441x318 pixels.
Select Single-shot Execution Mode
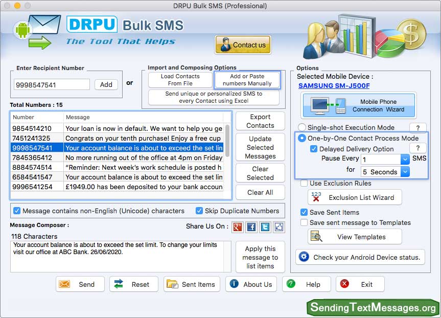click(302, 127)
